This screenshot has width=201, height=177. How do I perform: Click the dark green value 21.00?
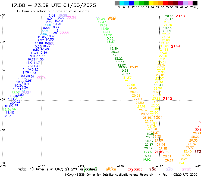tap(158, 85)
